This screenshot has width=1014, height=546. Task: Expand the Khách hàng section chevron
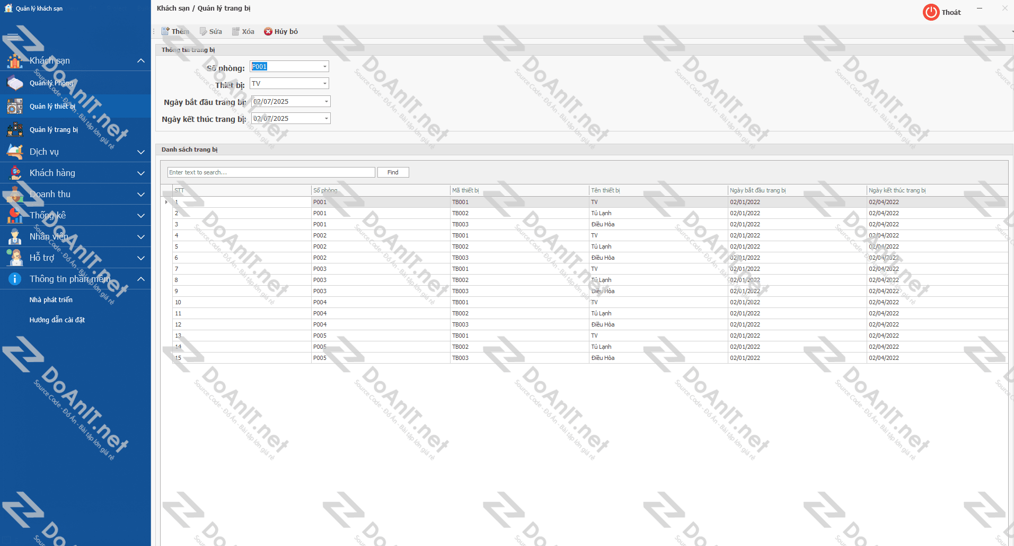[141, 173]
